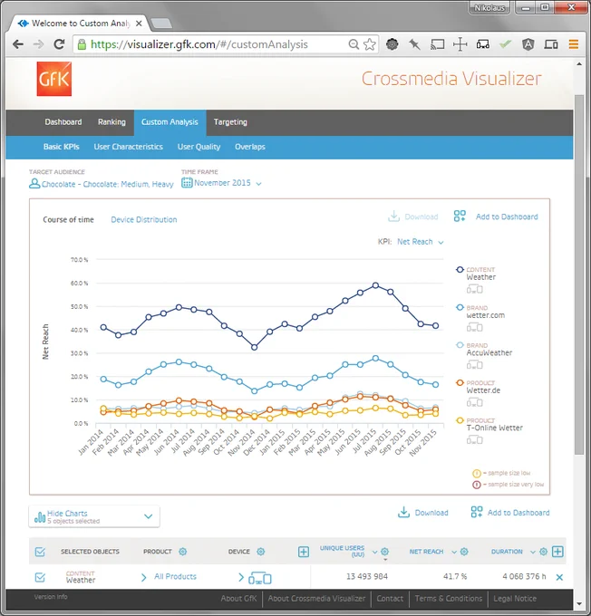Click the GfK logo
This screenshot has height=616, width=591.
click(54, 79)
